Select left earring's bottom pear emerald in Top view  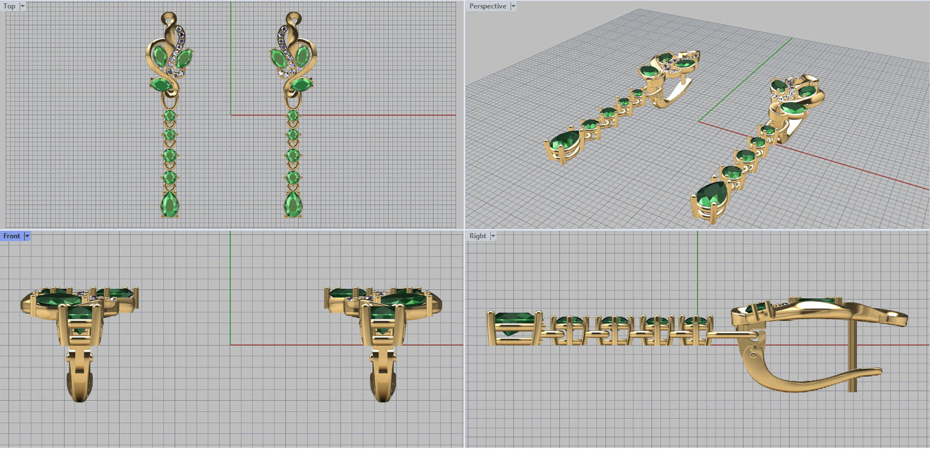170,205
